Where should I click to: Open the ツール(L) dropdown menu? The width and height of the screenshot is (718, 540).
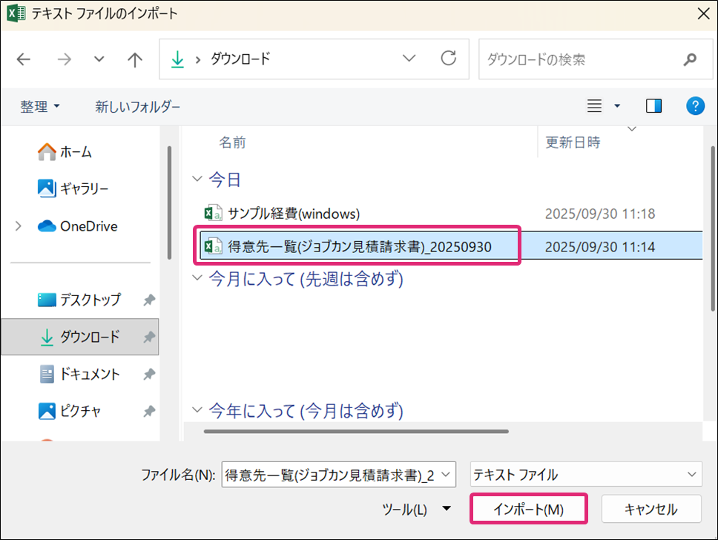click(x=416, y=510)
